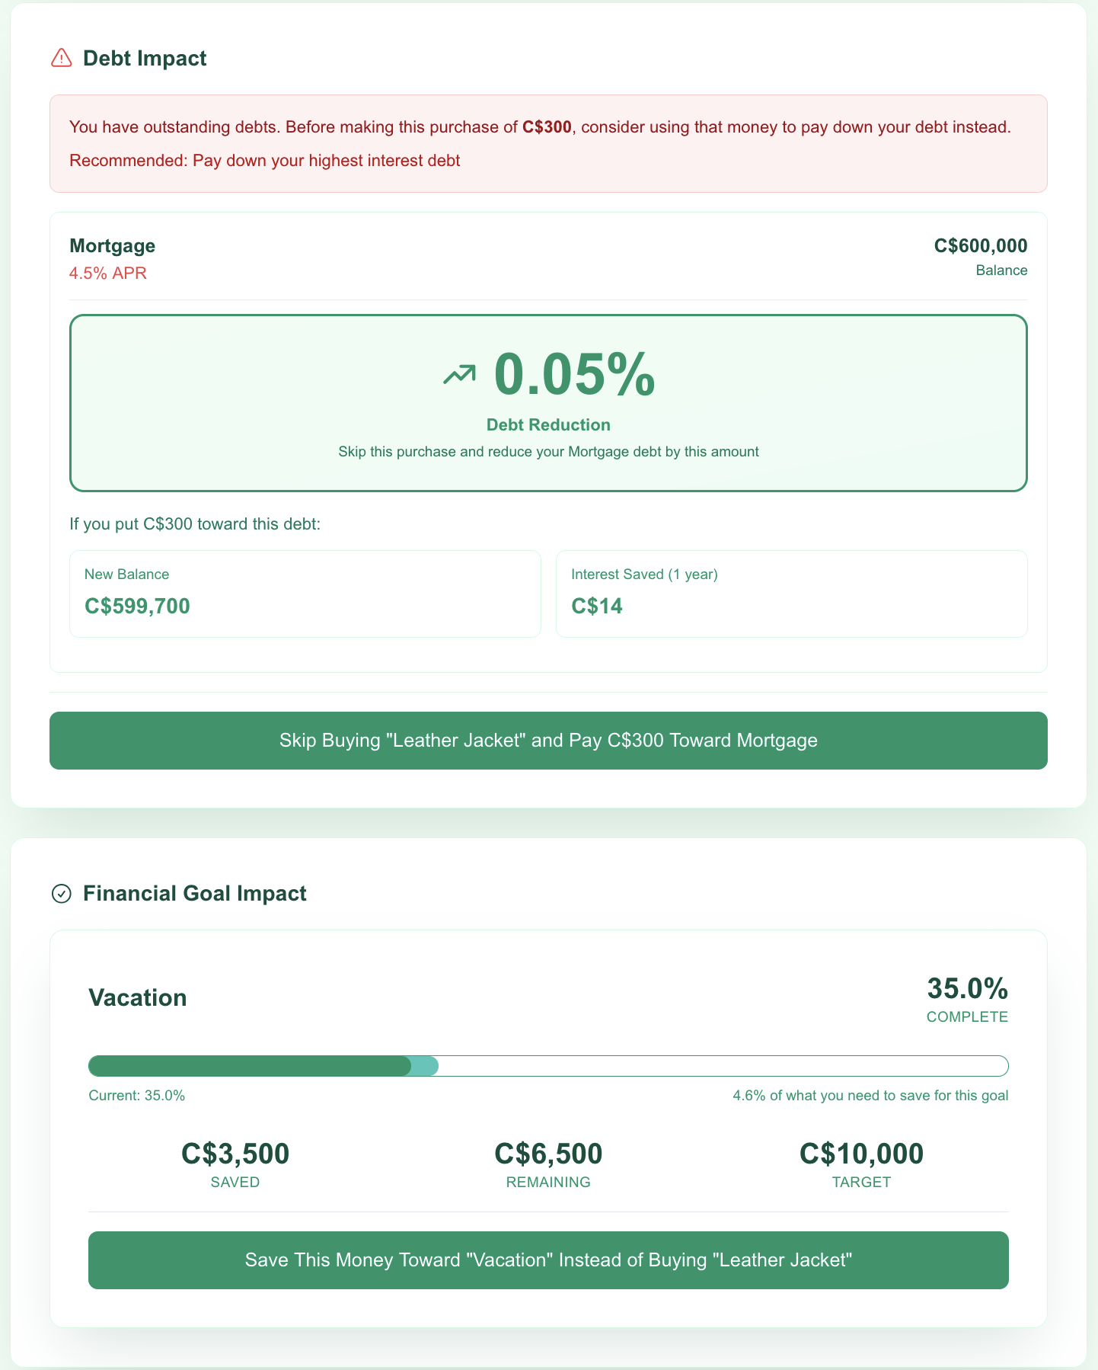The height and width of the screenshot is (1370, 1098).
Task: Click the bold C$300 amount in the warning
Action: tap(546, 126)
